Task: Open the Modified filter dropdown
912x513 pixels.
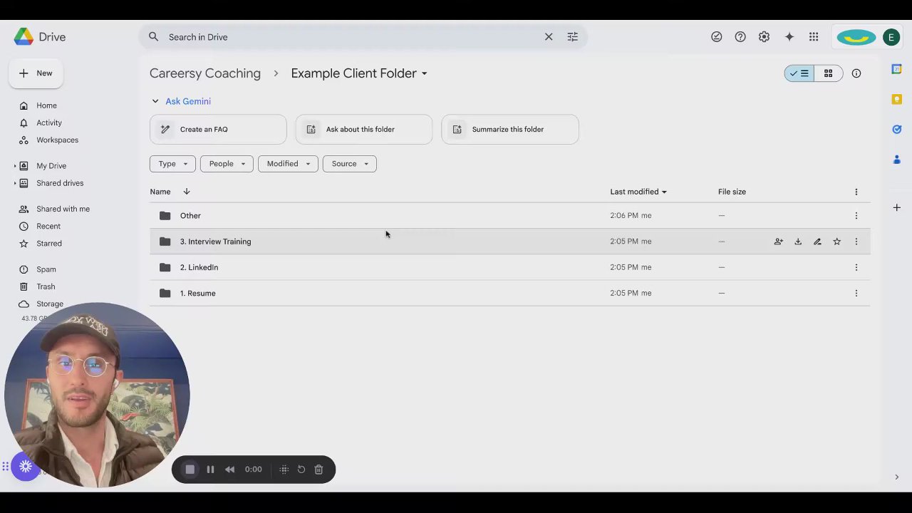Action: tap(288, 164)
